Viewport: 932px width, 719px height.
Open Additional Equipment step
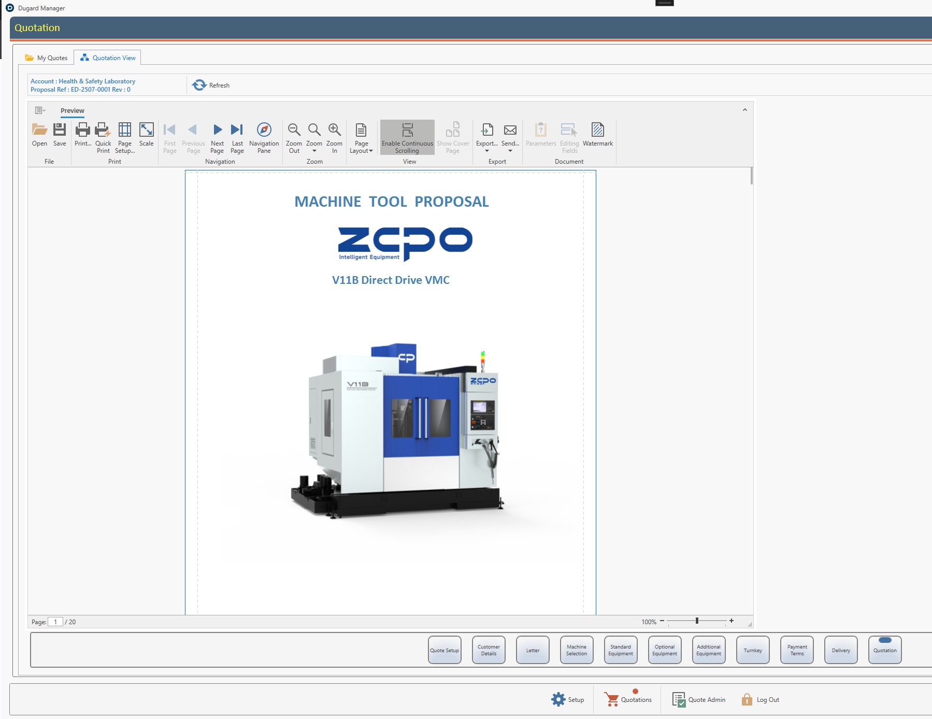(709, 650)
